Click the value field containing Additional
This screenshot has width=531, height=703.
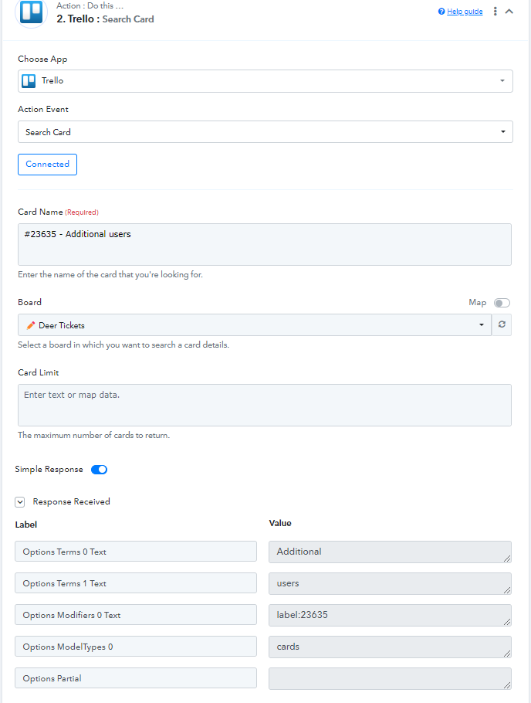coord(390,552)
